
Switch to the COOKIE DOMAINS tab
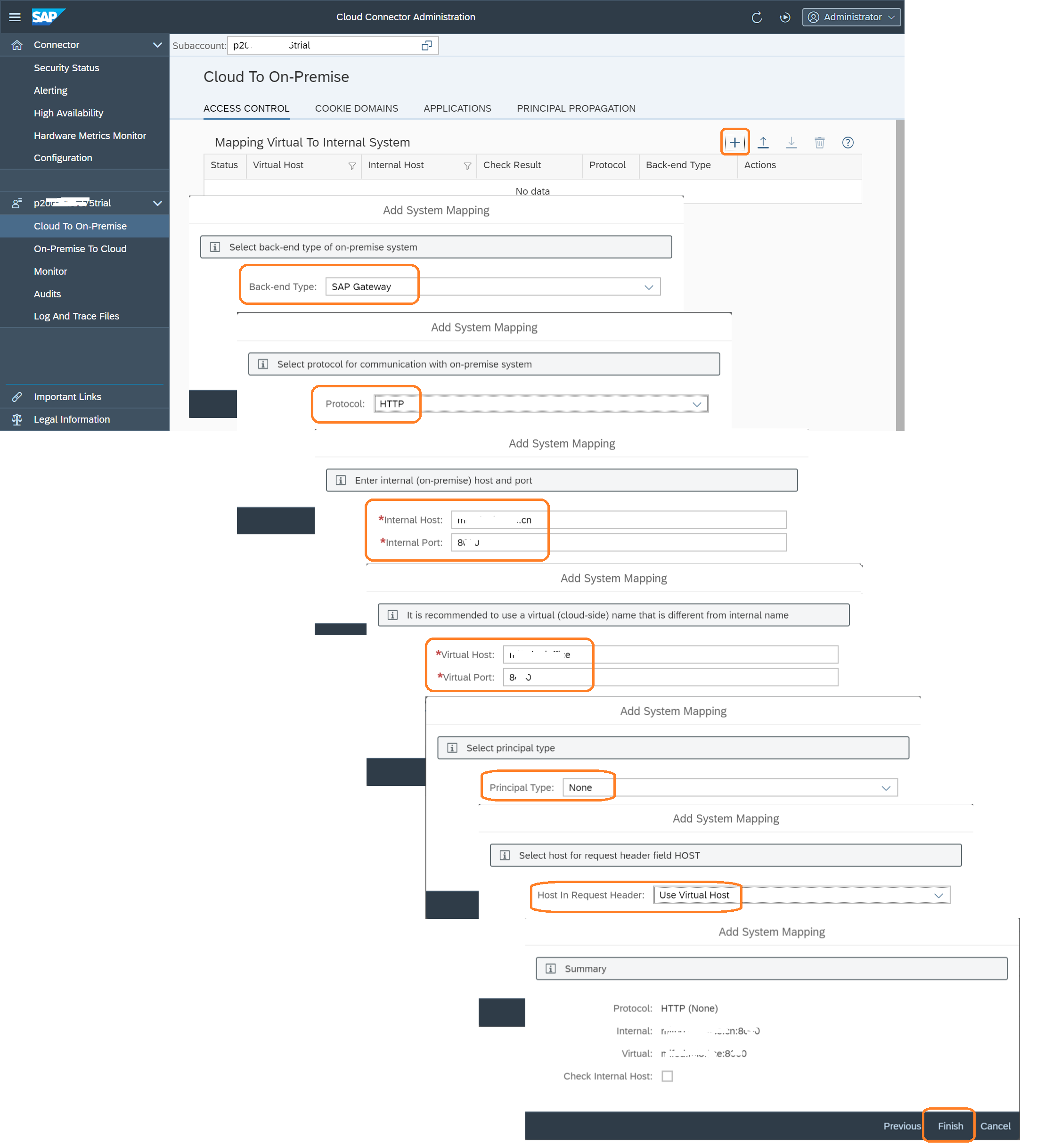coord(356,108)
